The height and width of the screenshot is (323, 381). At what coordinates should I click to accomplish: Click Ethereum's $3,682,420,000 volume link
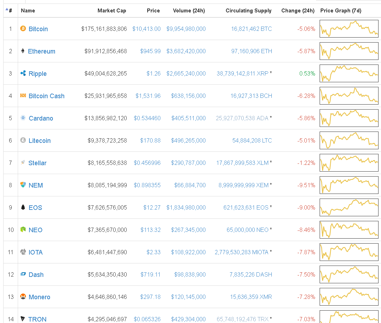[186, 51]
